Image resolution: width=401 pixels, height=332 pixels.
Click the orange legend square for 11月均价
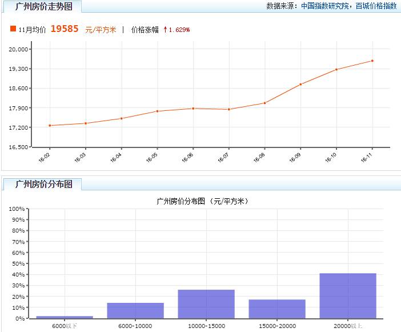(x=13, y=29)
